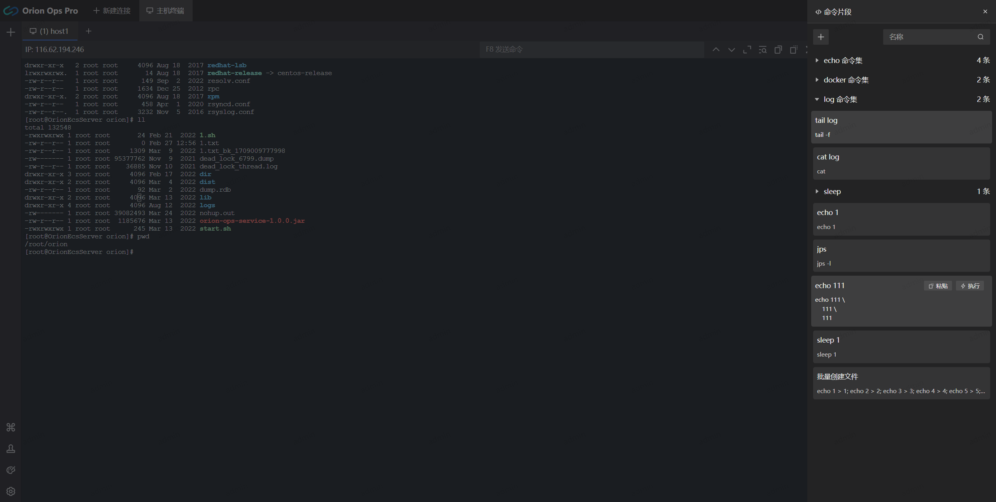Click the copy icon in terminal toolbar
996x502 pixels.
coord(778,50)
